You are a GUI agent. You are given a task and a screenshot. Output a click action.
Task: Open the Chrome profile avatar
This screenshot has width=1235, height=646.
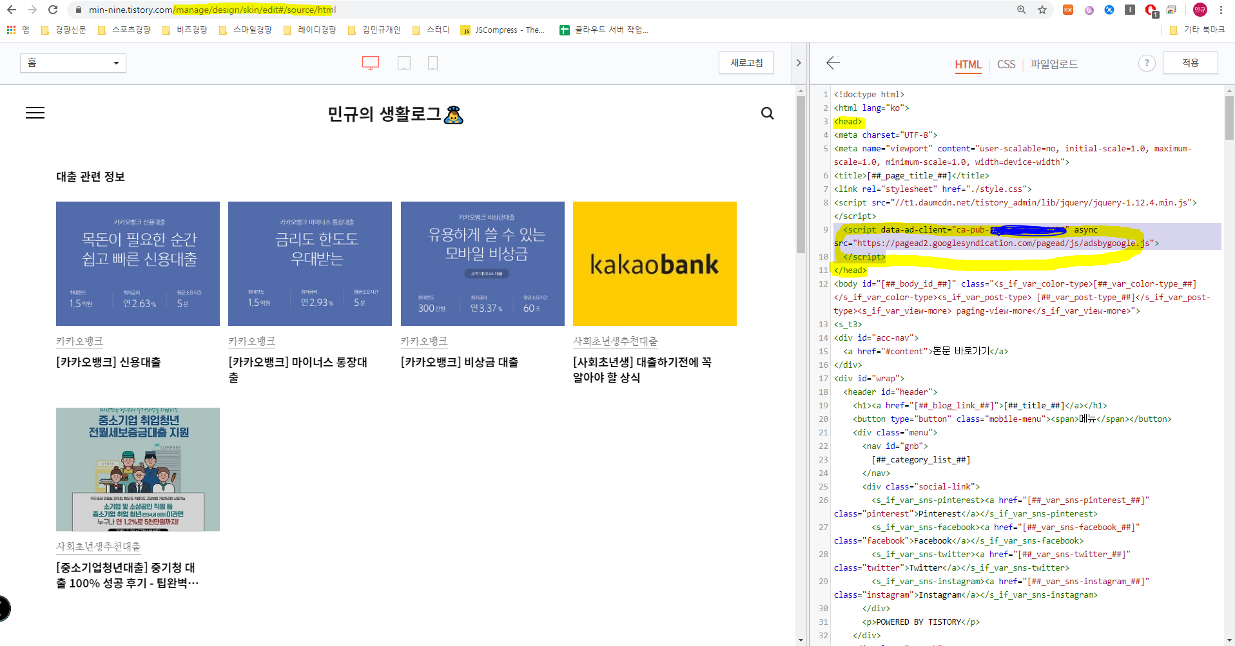[x=1200, y=10]
